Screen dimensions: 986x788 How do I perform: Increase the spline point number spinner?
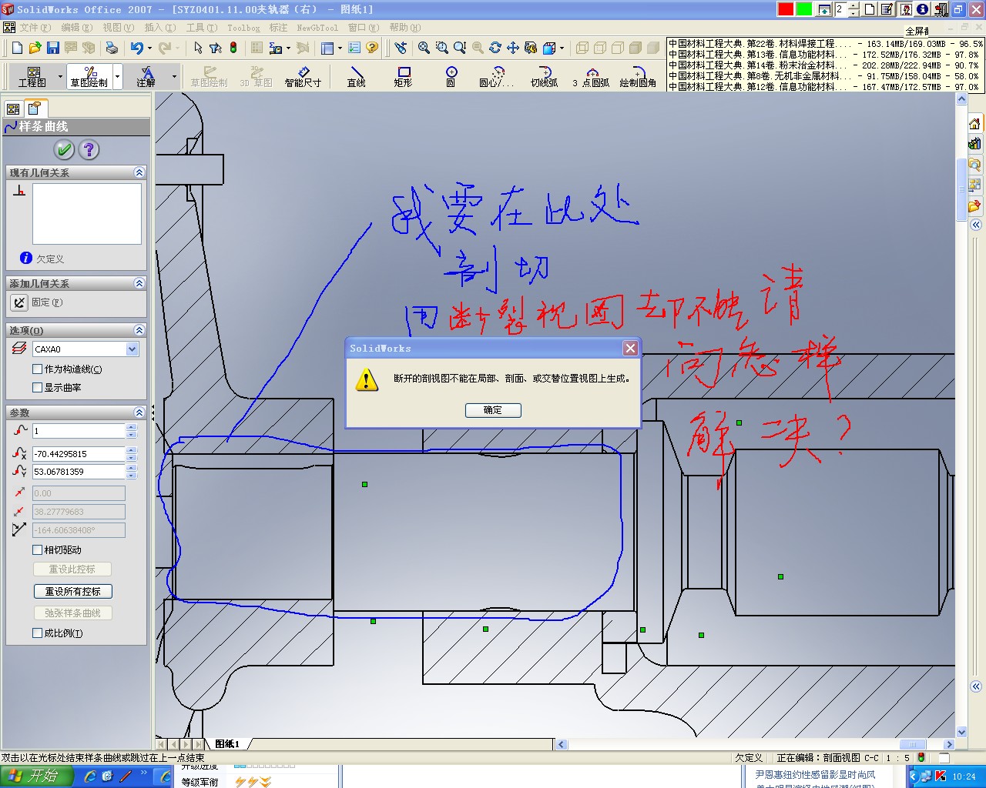[x=131, y=427]
